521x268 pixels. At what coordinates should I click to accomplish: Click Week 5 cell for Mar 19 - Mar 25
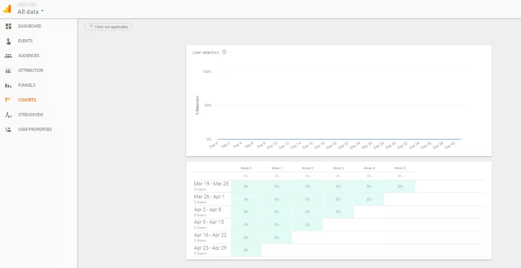point(400,186)
